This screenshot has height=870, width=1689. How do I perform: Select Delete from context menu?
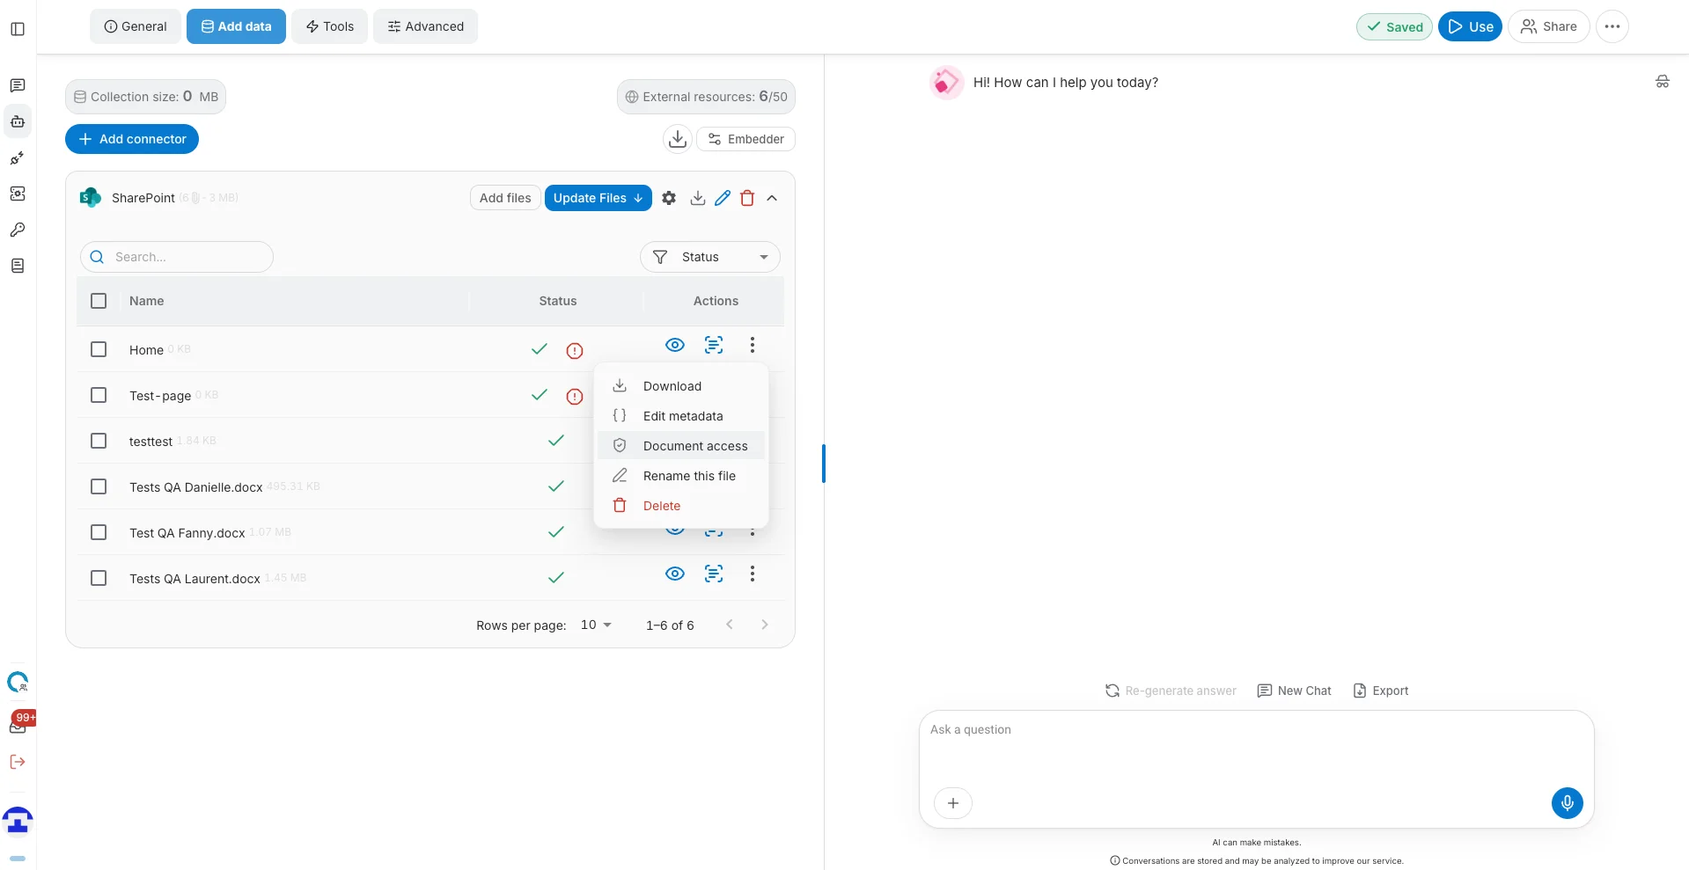tap(681, 506)
